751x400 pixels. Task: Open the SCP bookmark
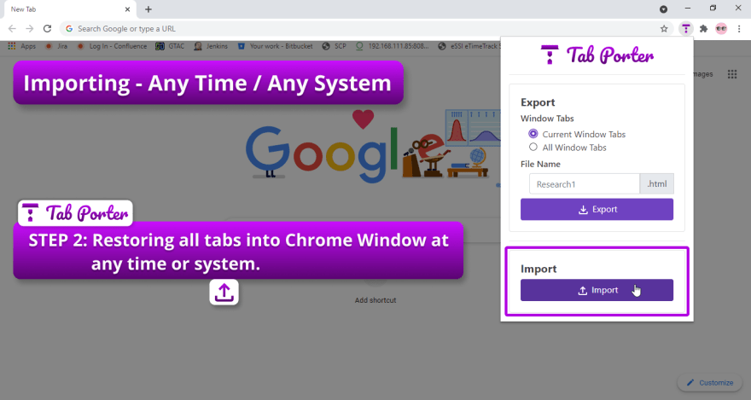pyautogui.click(x=335, y=46)
